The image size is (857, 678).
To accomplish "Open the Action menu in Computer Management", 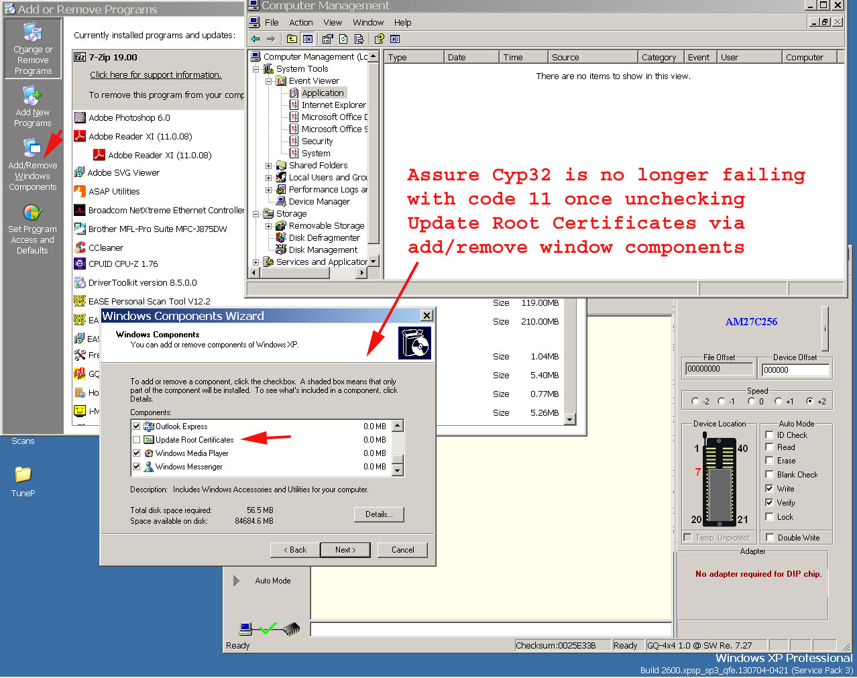I will click(x=301, y=22).
